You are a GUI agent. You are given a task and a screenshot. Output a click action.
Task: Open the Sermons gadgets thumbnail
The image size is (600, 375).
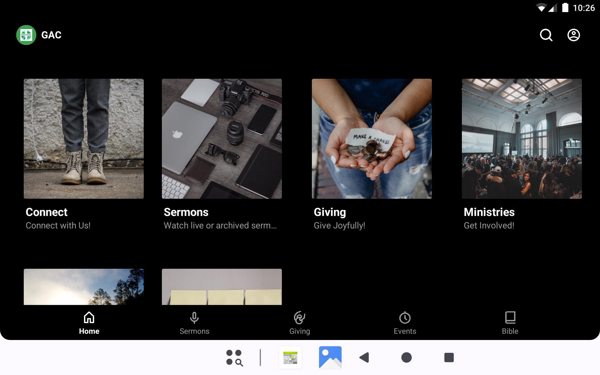pos(222,139)
